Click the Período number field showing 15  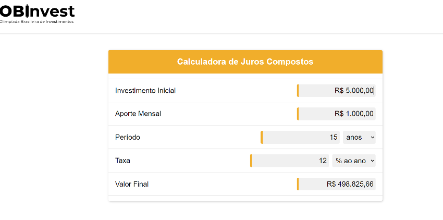300,137
